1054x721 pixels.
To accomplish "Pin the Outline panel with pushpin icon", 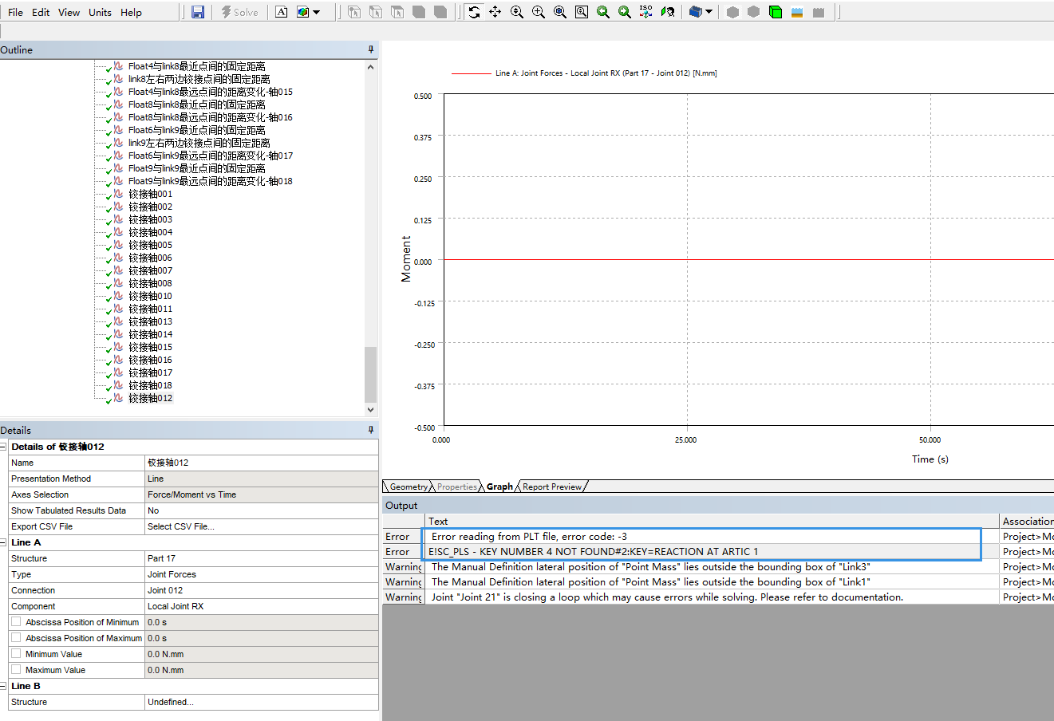I will point(370,49).
